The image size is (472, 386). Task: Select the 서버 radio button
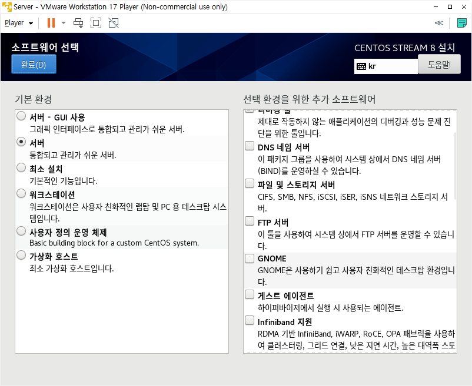21,142
